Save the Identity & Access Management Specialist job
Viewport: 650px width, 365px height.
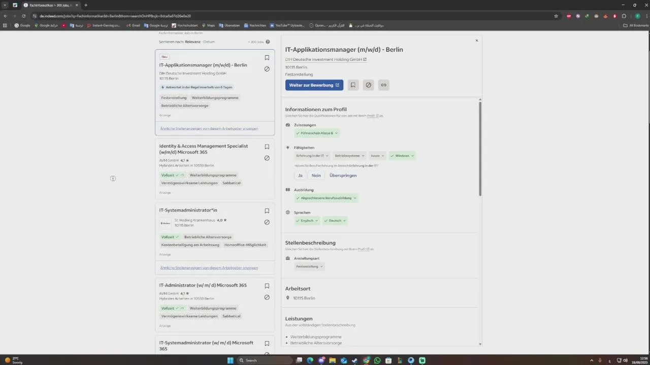click(267, 147)
